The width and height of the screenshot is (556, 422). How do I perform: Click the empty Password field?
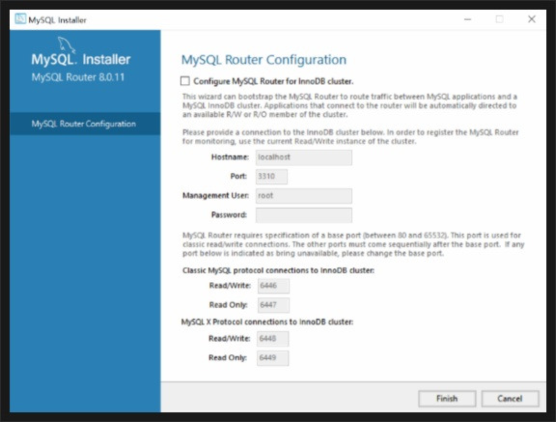pyautogui.click(x=304, y=215)
